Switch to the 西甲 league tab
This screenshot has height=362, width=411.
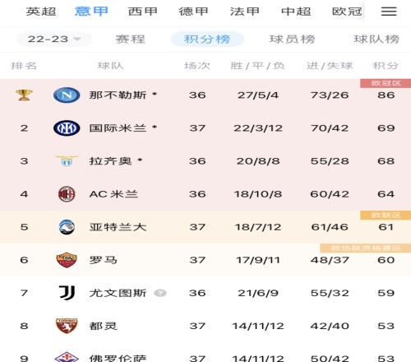click(x=143, y=12)
